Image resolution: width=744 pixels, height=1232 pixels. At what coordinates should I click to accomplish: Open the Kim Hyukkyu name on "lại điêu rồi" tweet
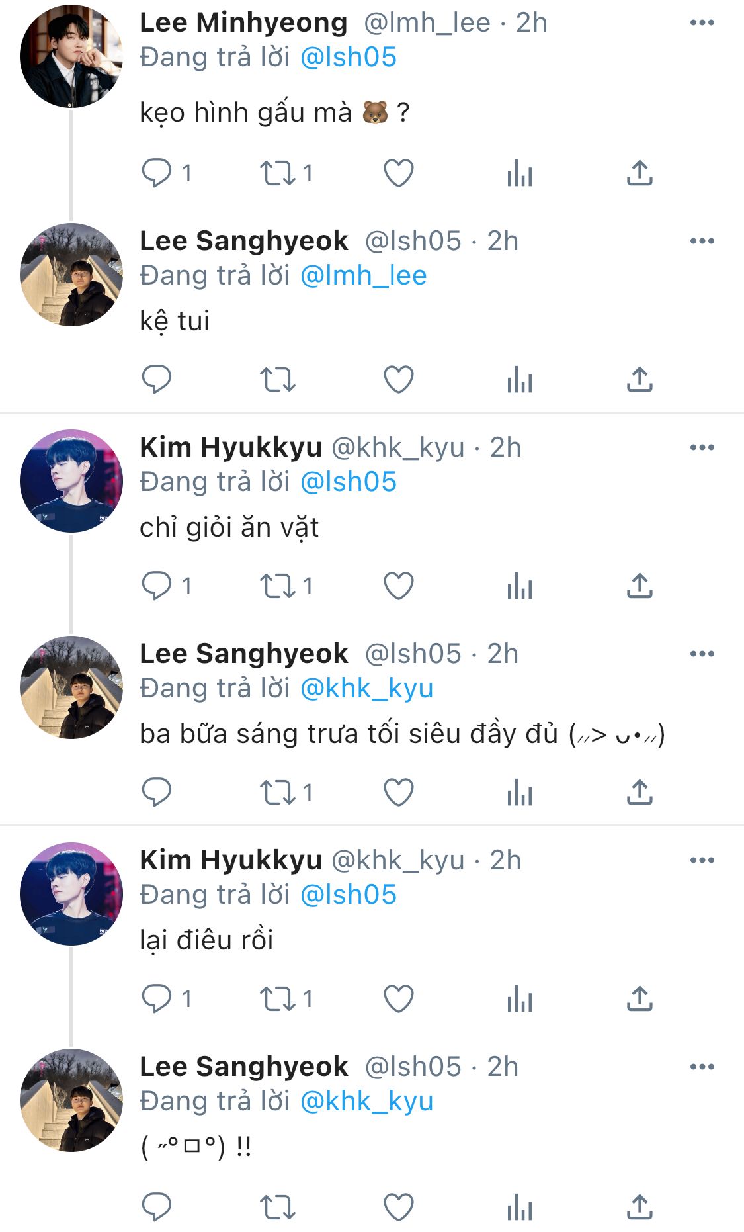click(231, 861)
